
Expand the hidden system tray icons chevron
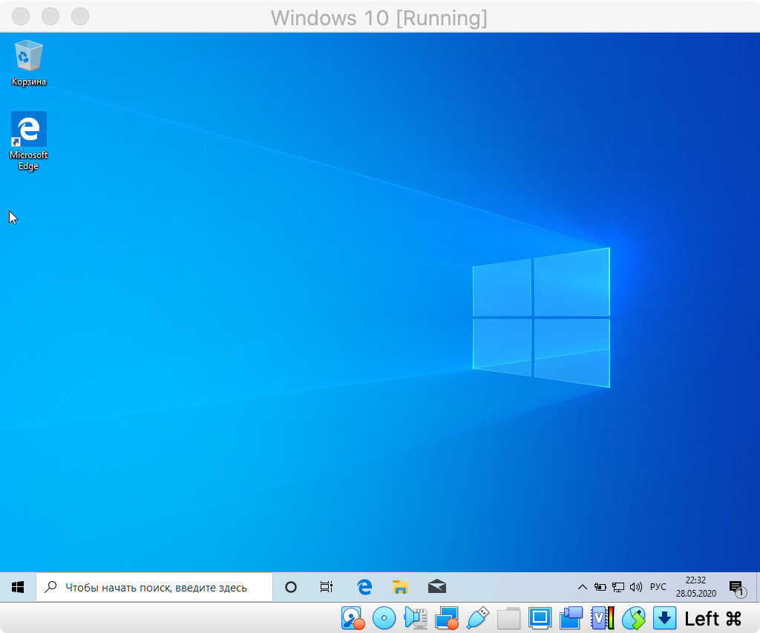[x=583, y=587]
